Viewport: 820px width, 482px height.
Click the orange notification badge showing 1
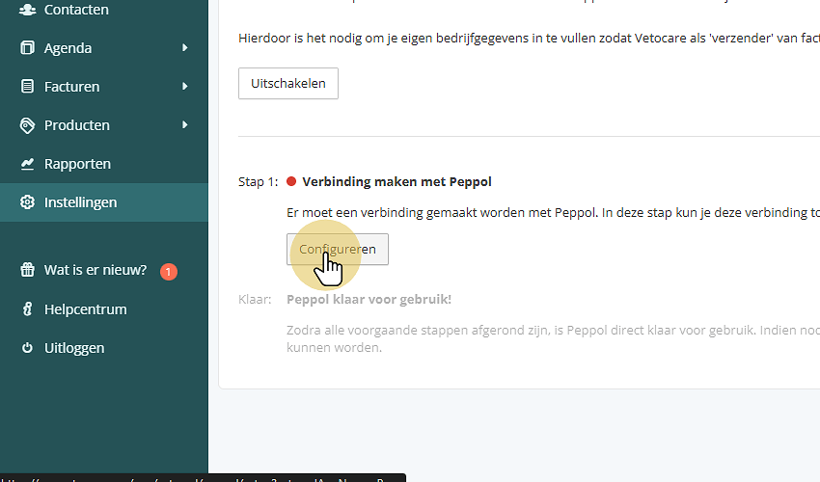coord(169,272)
